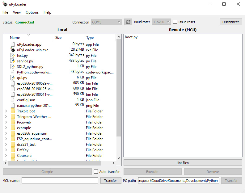Click into the PC path input field
This screenshot has width=245, height=193.
[x=179, y=181]
